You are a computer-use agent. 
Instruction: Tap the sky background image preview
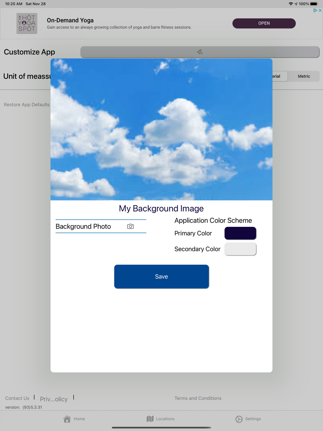[x=161, y=129]
